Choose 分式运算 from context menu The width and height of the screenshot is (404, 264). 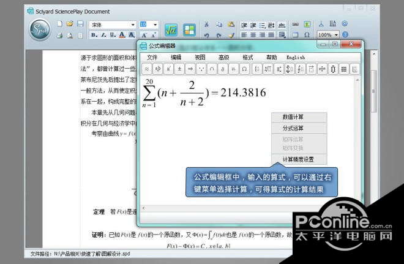pyautogui.click(x=299, y=128)
